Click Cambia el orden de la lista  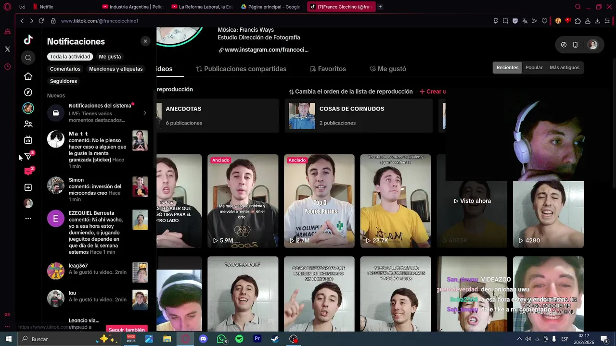coord(350,91)
